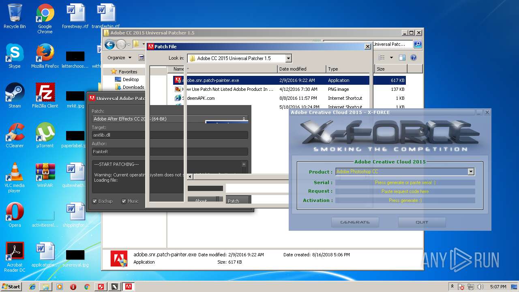Click the X-FORCE Serial field
This screenshot has width=519, height=292.
(405, 182)
